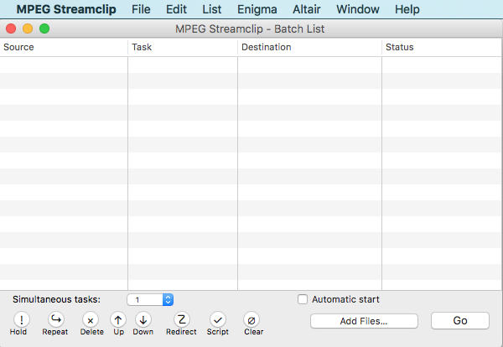Click the Repeat arrow icon
The height and width of the screenshot is (347, 503).
[x=56, y=319]
